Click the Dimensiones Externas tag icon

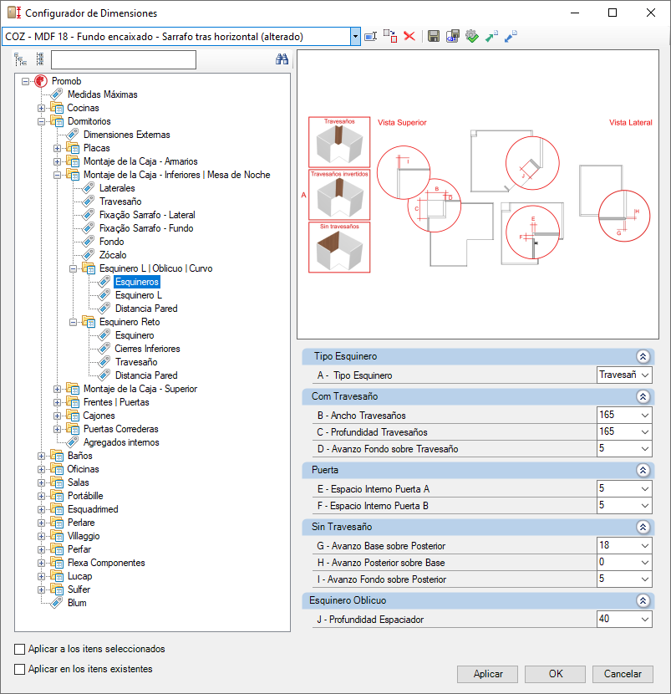pos(73,135)
